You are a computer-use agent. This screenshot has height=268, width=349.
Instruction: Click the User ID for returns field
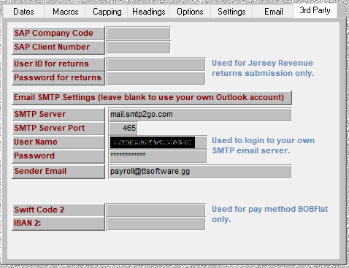pos(156,64)
